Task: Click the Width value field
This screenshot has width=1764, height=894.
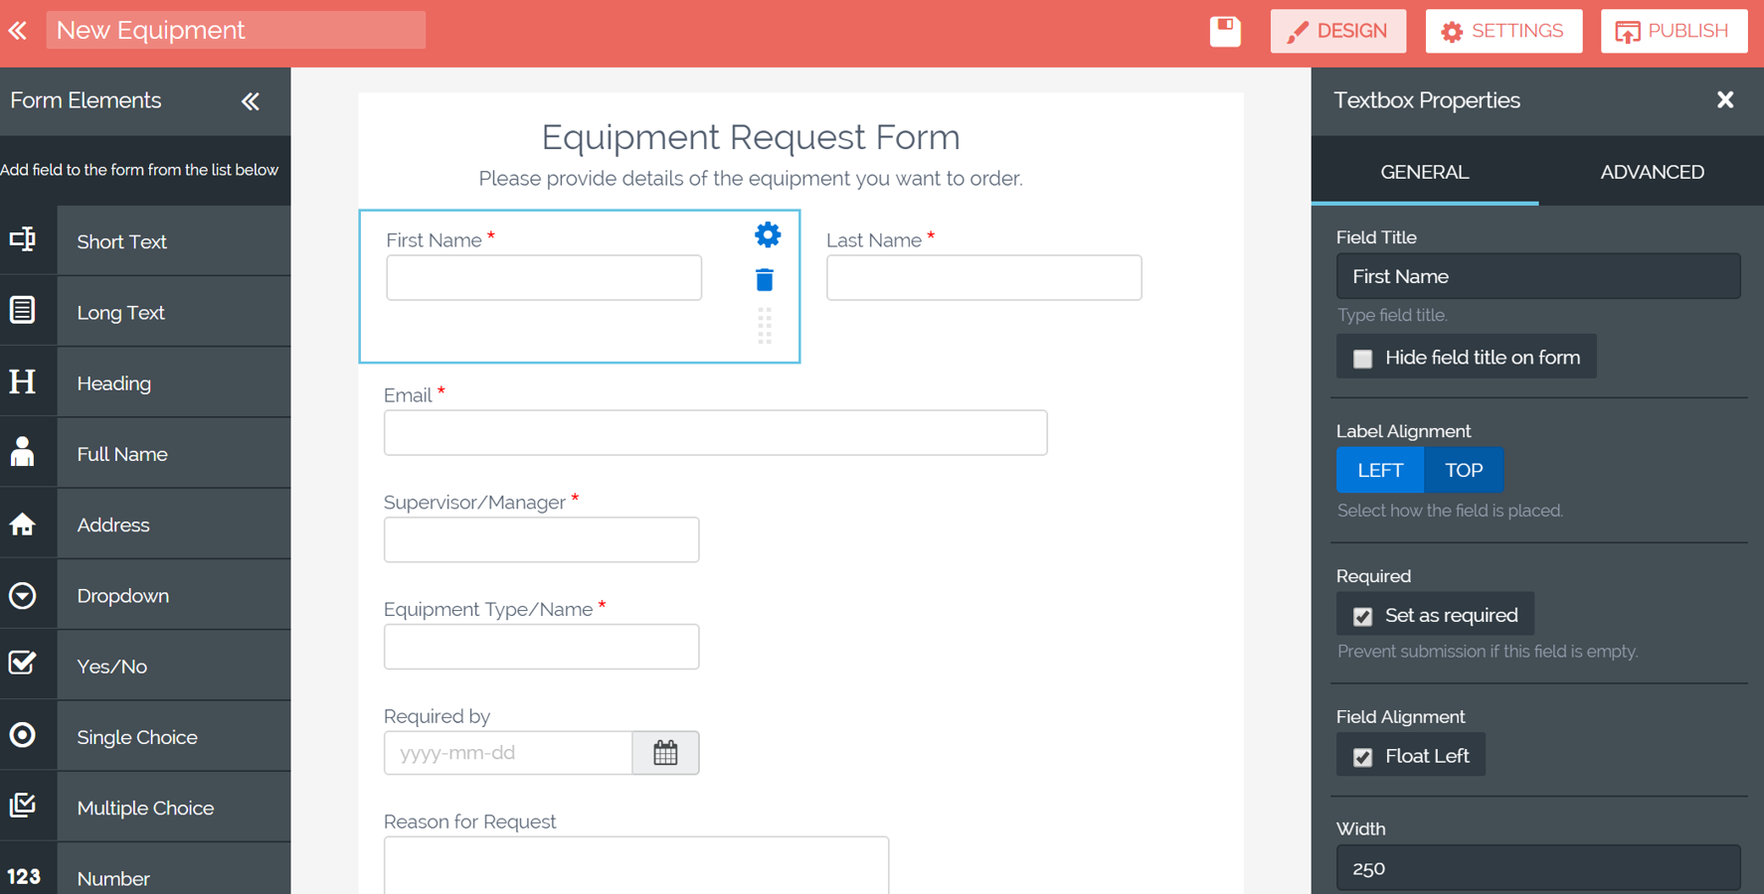Action: 1538,868
